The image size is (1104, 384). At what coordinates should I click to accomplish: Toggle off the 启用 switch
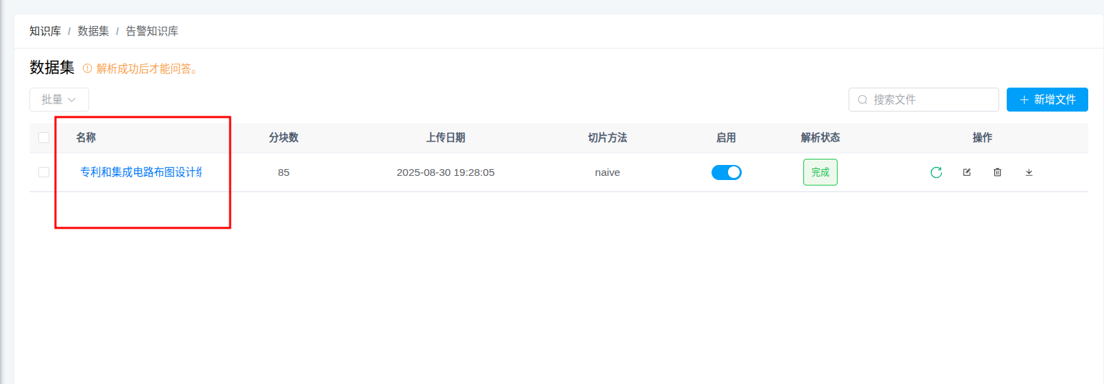tap(726, 172)
